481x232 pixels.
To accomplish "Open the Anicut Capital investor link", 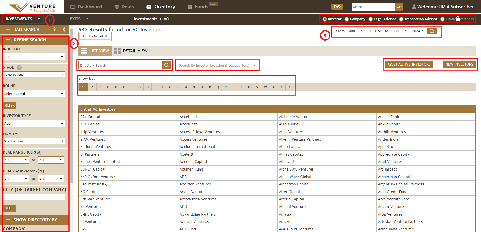I will (x=390, y=117).
